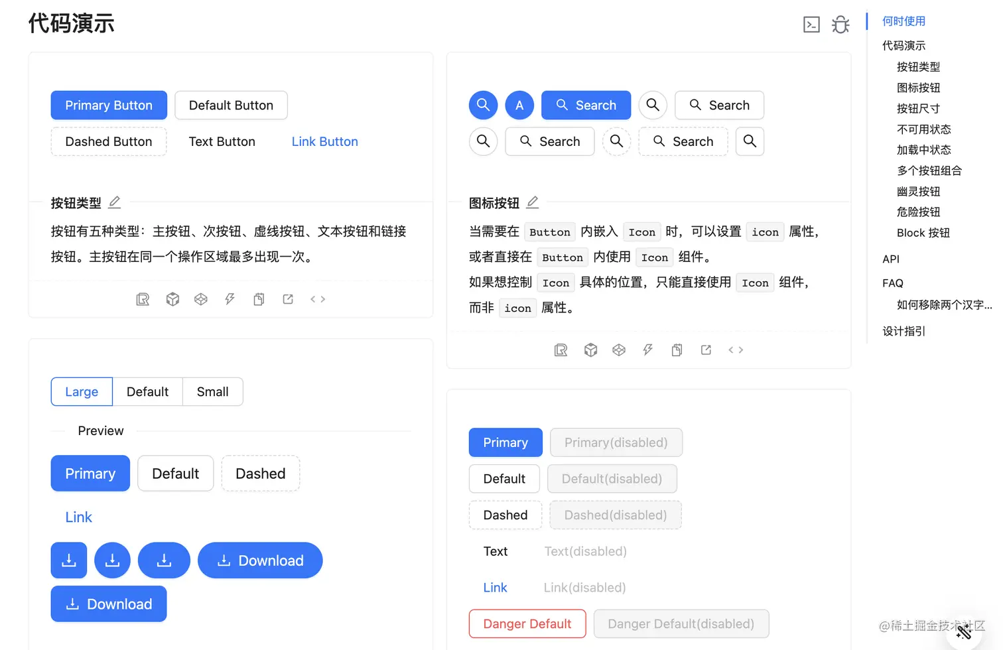Click the rectangular Download button
The height and width of the screenshot is (650, 1003).
click(x=109, y=604)
